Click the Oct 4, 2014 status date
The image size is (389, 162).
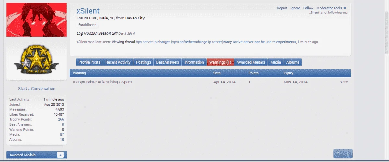coord(127,33)
